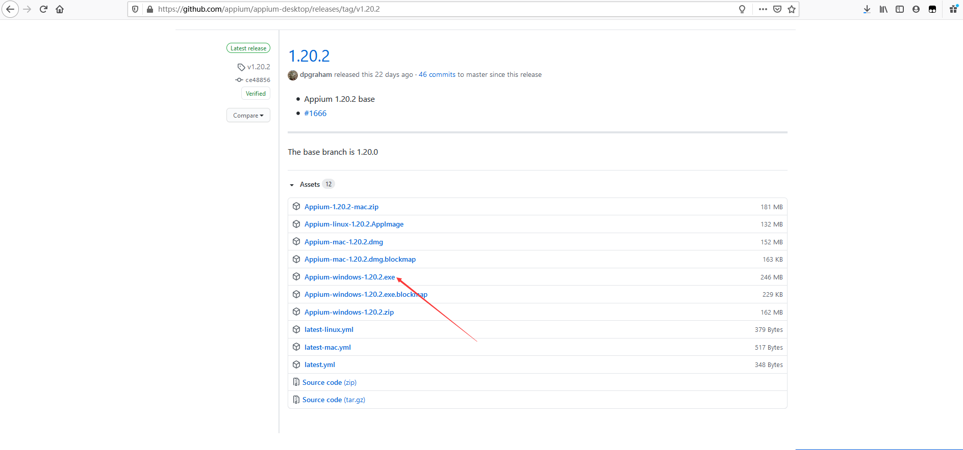
Task: Click the Latest release label
Action: 248,48
